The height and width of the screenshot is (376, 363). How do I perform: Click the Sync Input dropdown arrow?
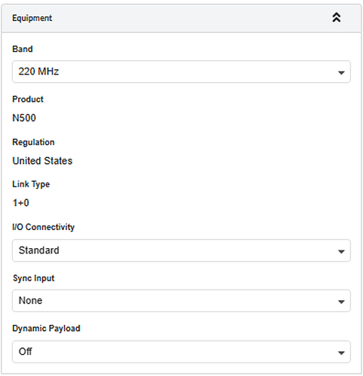[x=341, y=302]
